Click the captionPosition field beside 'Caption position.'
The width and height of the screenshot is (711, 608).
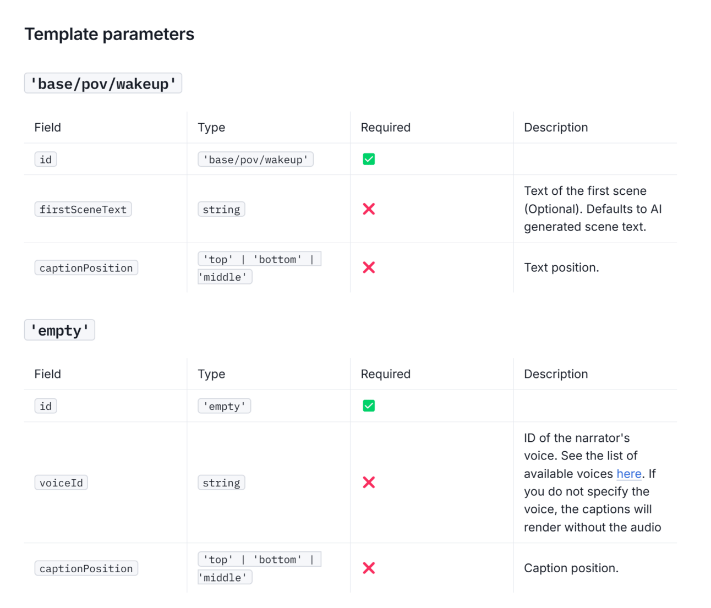pyautogui.click(x=86, y=568)
